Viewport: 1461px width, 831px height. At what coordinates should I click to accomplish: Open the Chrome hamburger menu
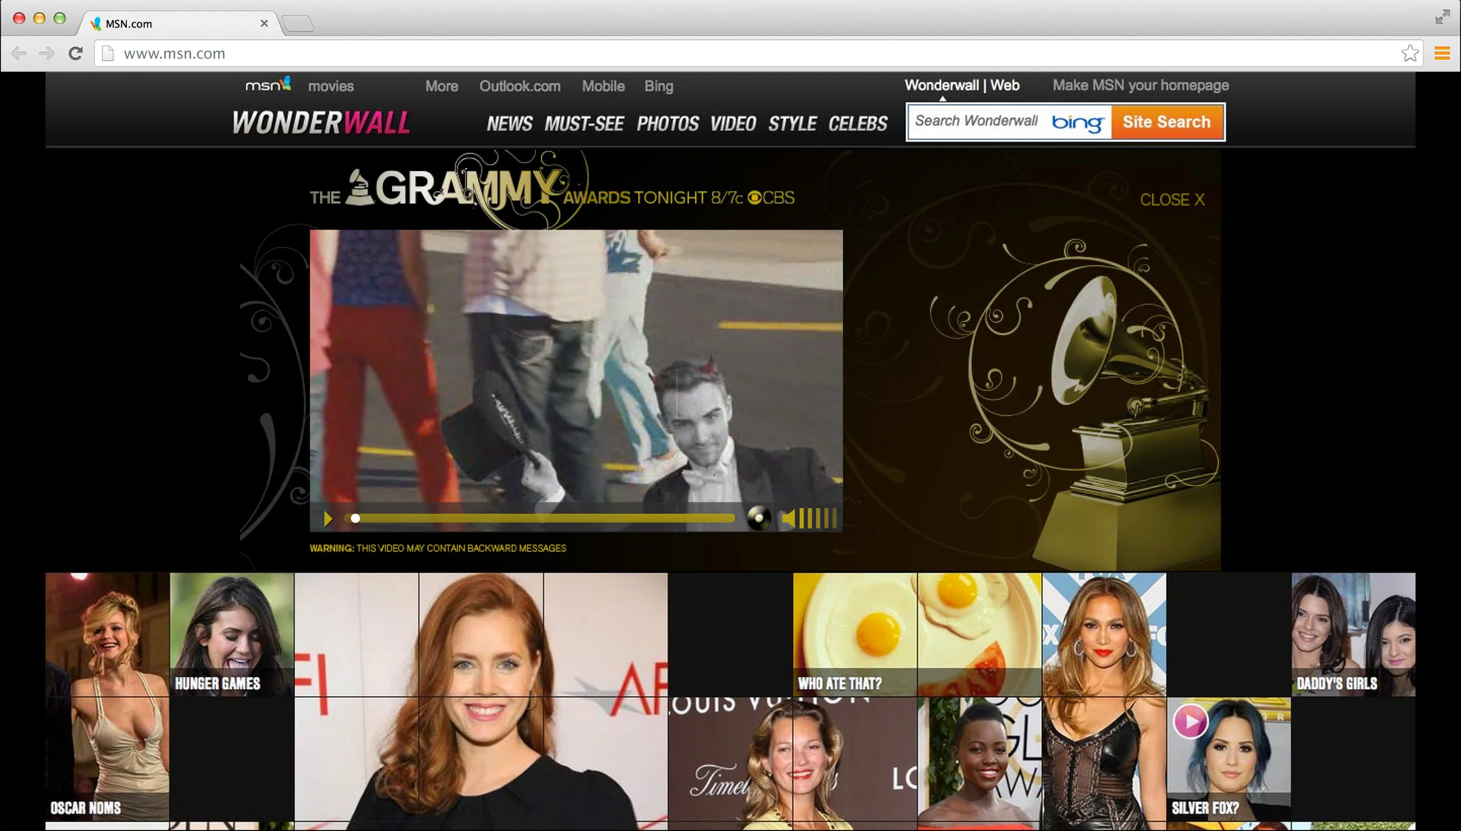(1442, 54)
